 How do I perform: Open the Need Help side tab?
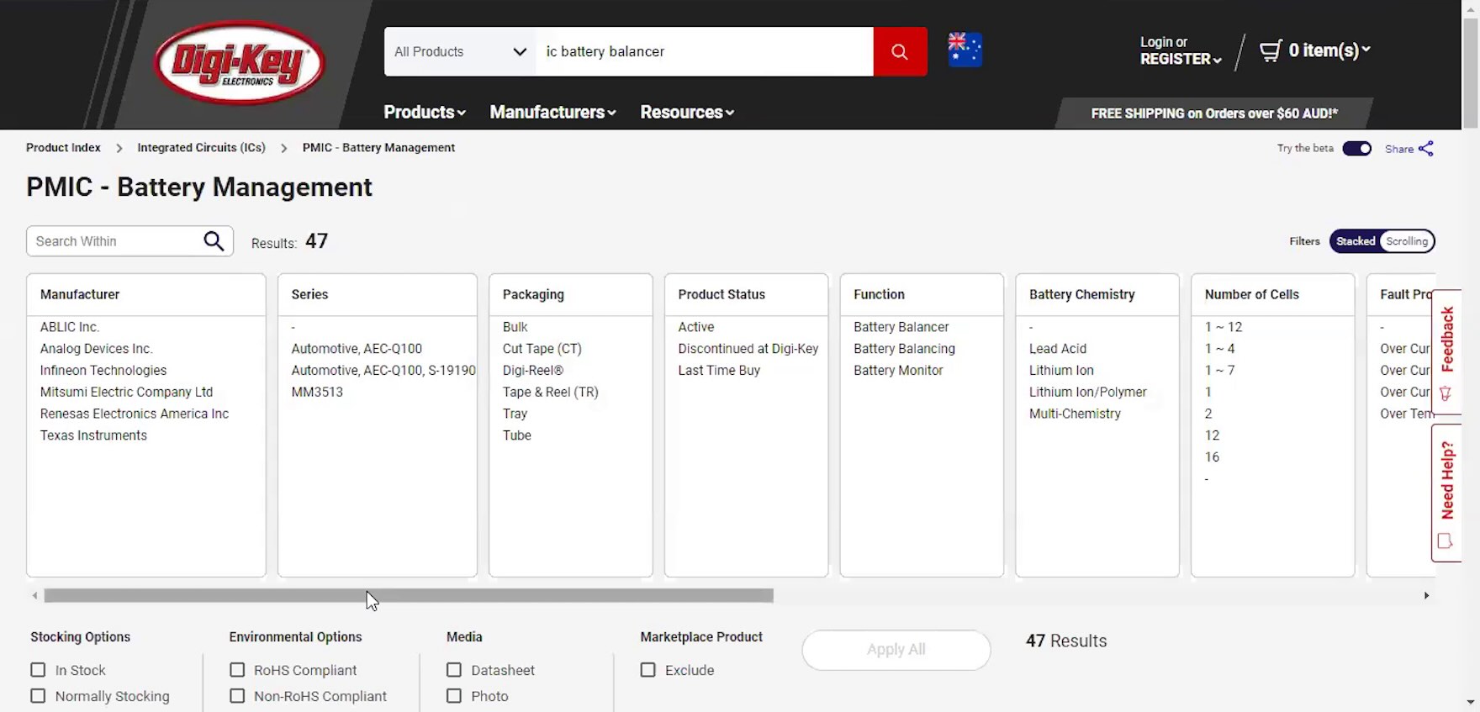point(1446,492)
